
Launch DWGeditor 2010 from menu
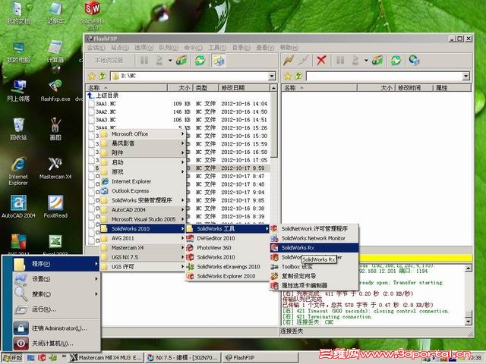[227, 238]
